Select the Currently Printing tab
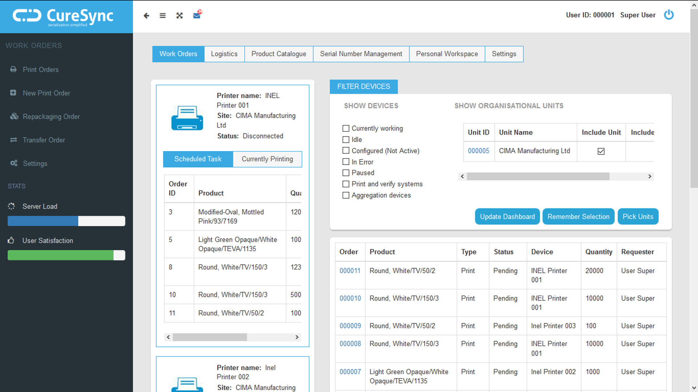The width and height of the screenshot is (698, 392). coord(267,159)
